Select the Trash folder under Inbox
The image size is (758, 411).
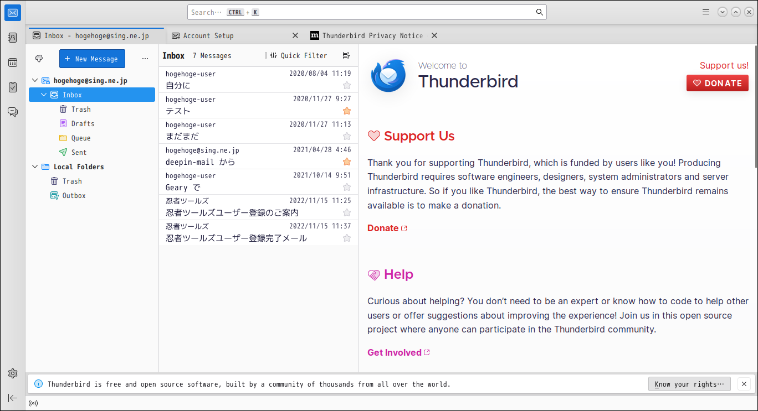(92, 110)
